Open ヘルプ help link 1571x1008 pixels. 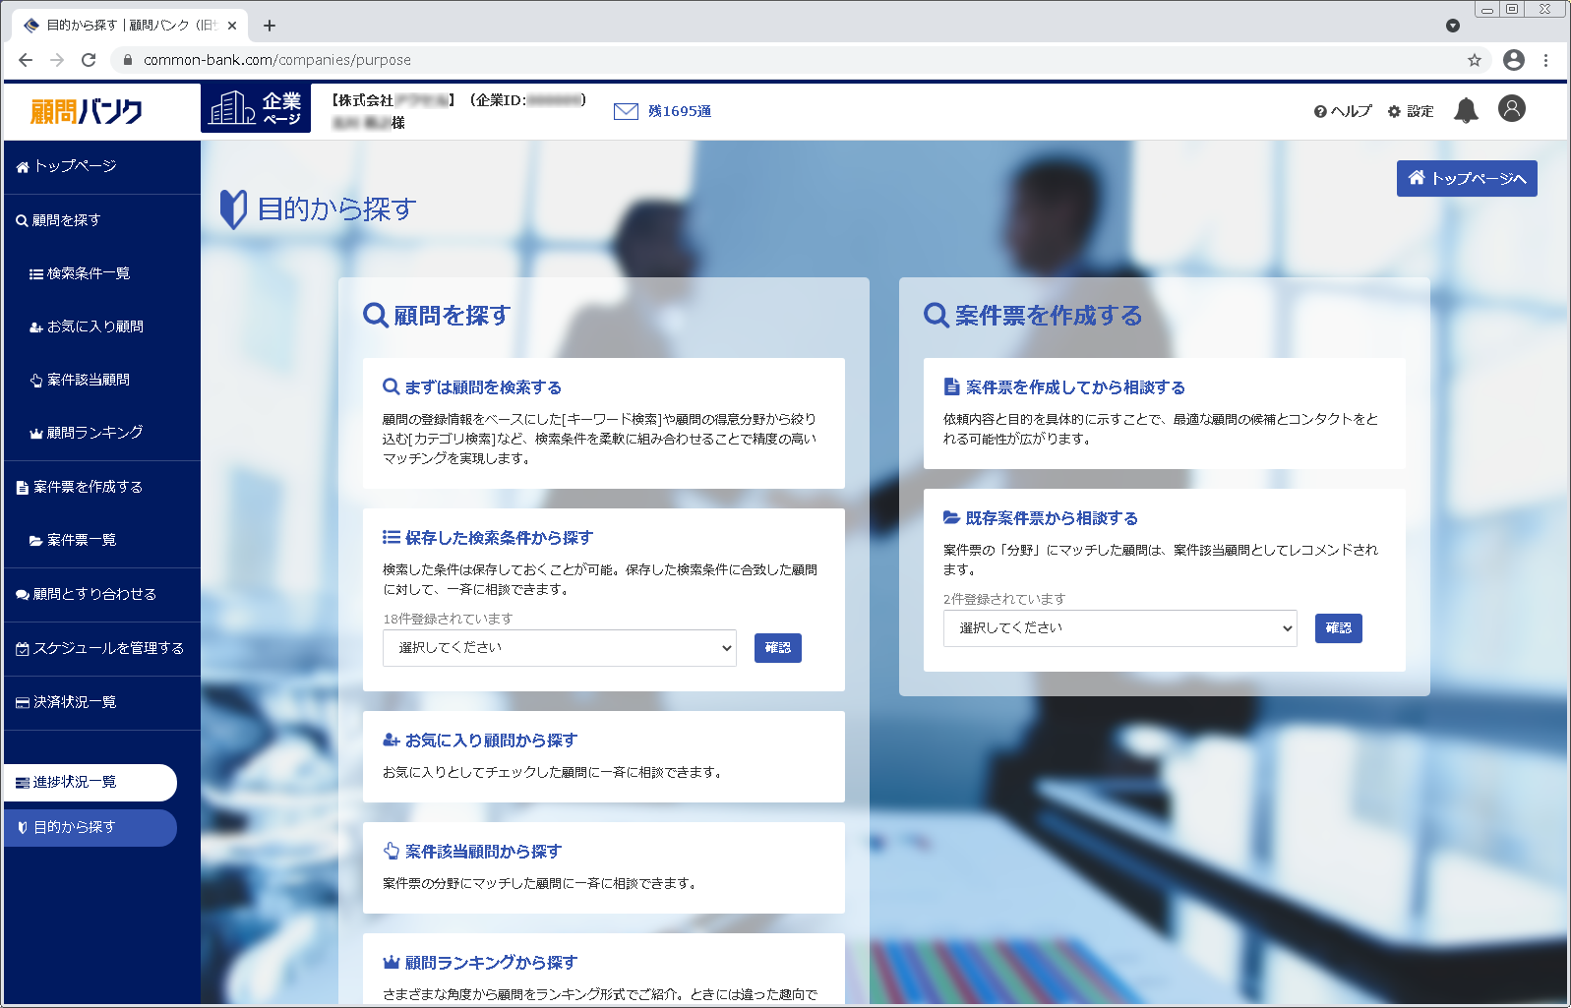coord(1343,111)
